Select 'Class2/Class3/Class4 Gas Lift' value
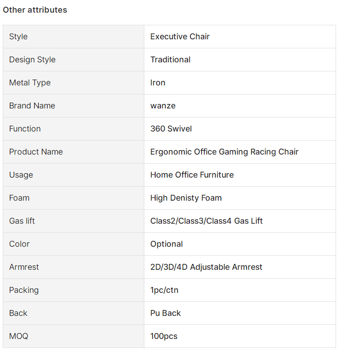The width and height of the screenshot is (341, 357). pos(206,221)
